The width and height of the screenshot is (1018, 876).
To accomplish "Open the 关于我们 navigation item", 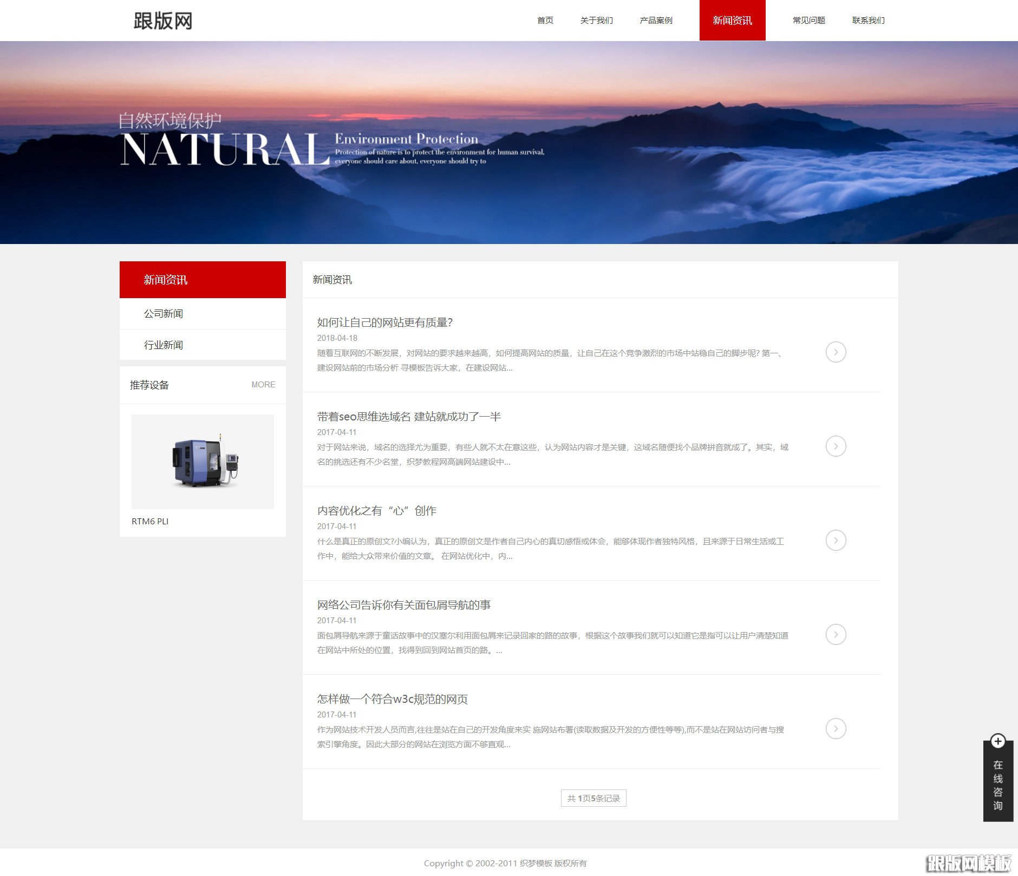I will [x=596, y=21].
